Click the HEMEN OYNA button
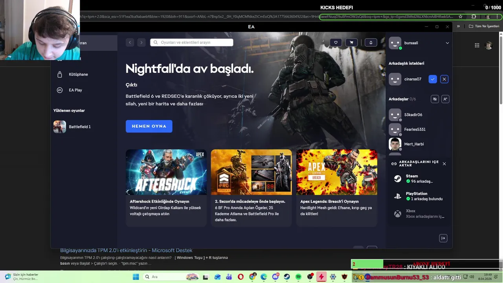Image resolution: width=503 pixels, height=283 pixels. (x=149, y=126)
